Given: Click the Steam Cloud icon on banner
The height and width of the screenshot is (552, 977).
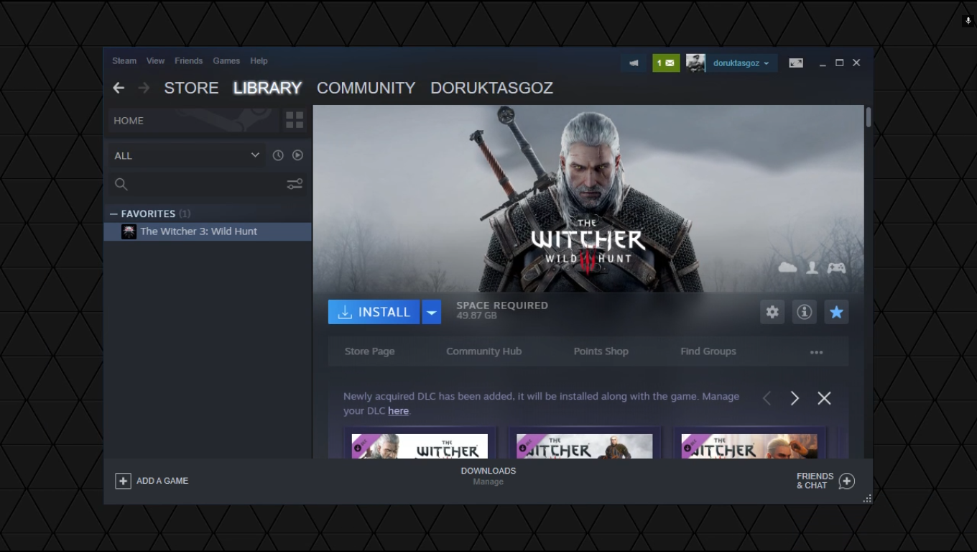Looking at the screenshot, I should (787, 267).
